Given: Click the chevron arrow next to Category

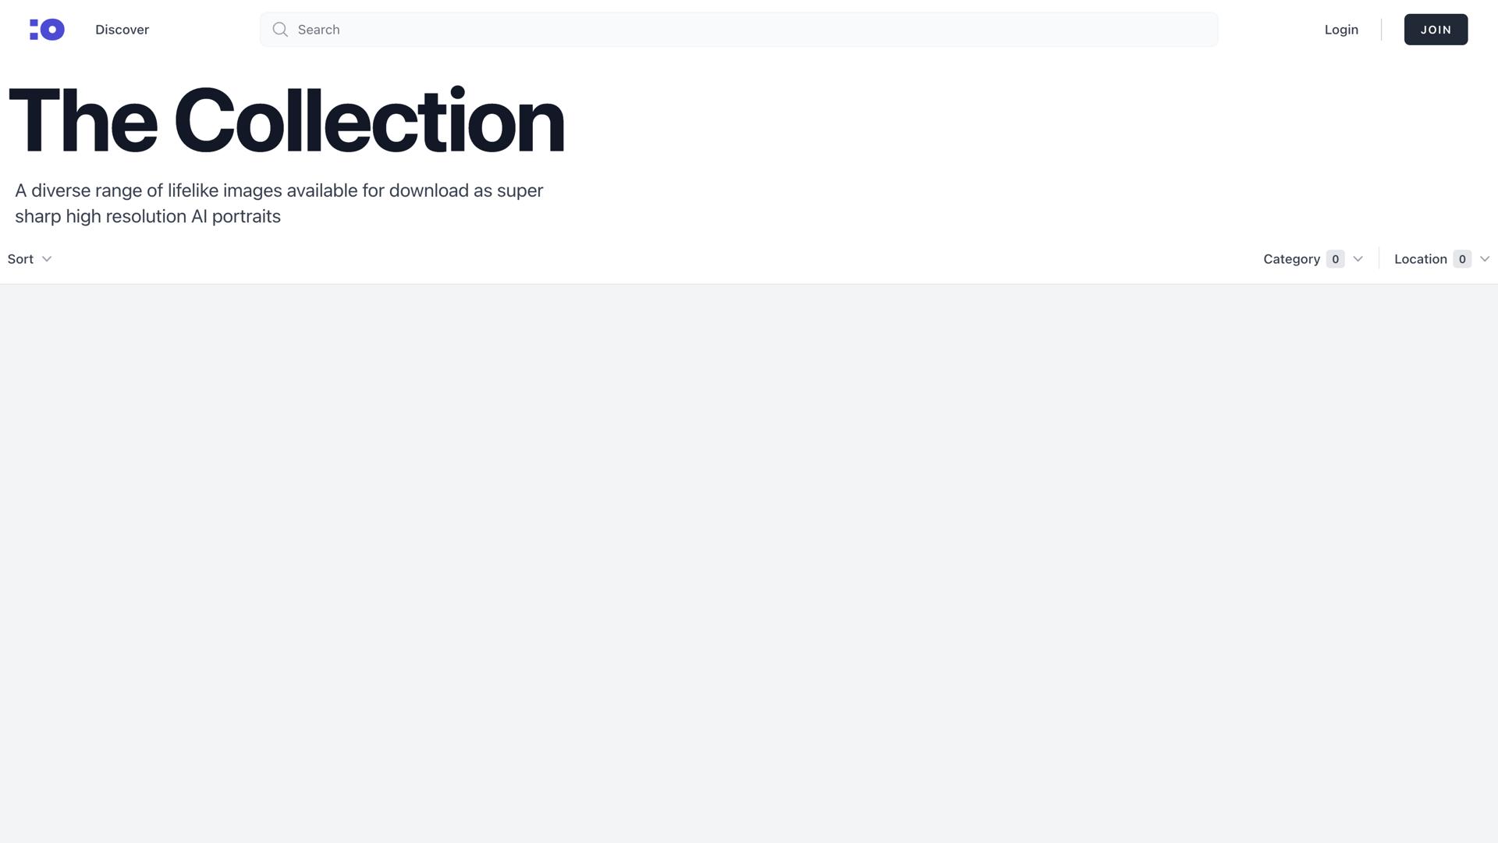Looking at the screenshot, I should (x=1358, y=259).
